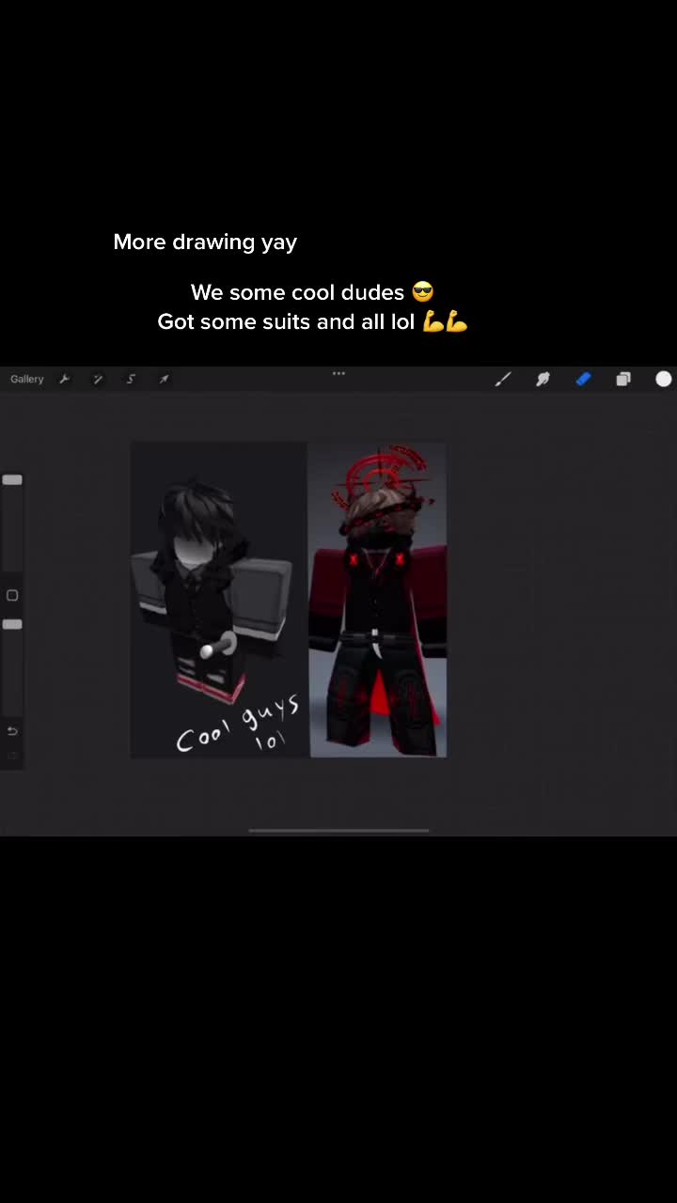Tap the 'More drawing yay' caption
The image size is (677, 1203).
[x=205, y=242]
